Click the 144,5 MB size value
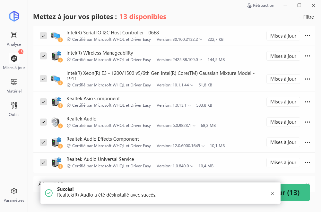321x212 pixels. point(216,60)
